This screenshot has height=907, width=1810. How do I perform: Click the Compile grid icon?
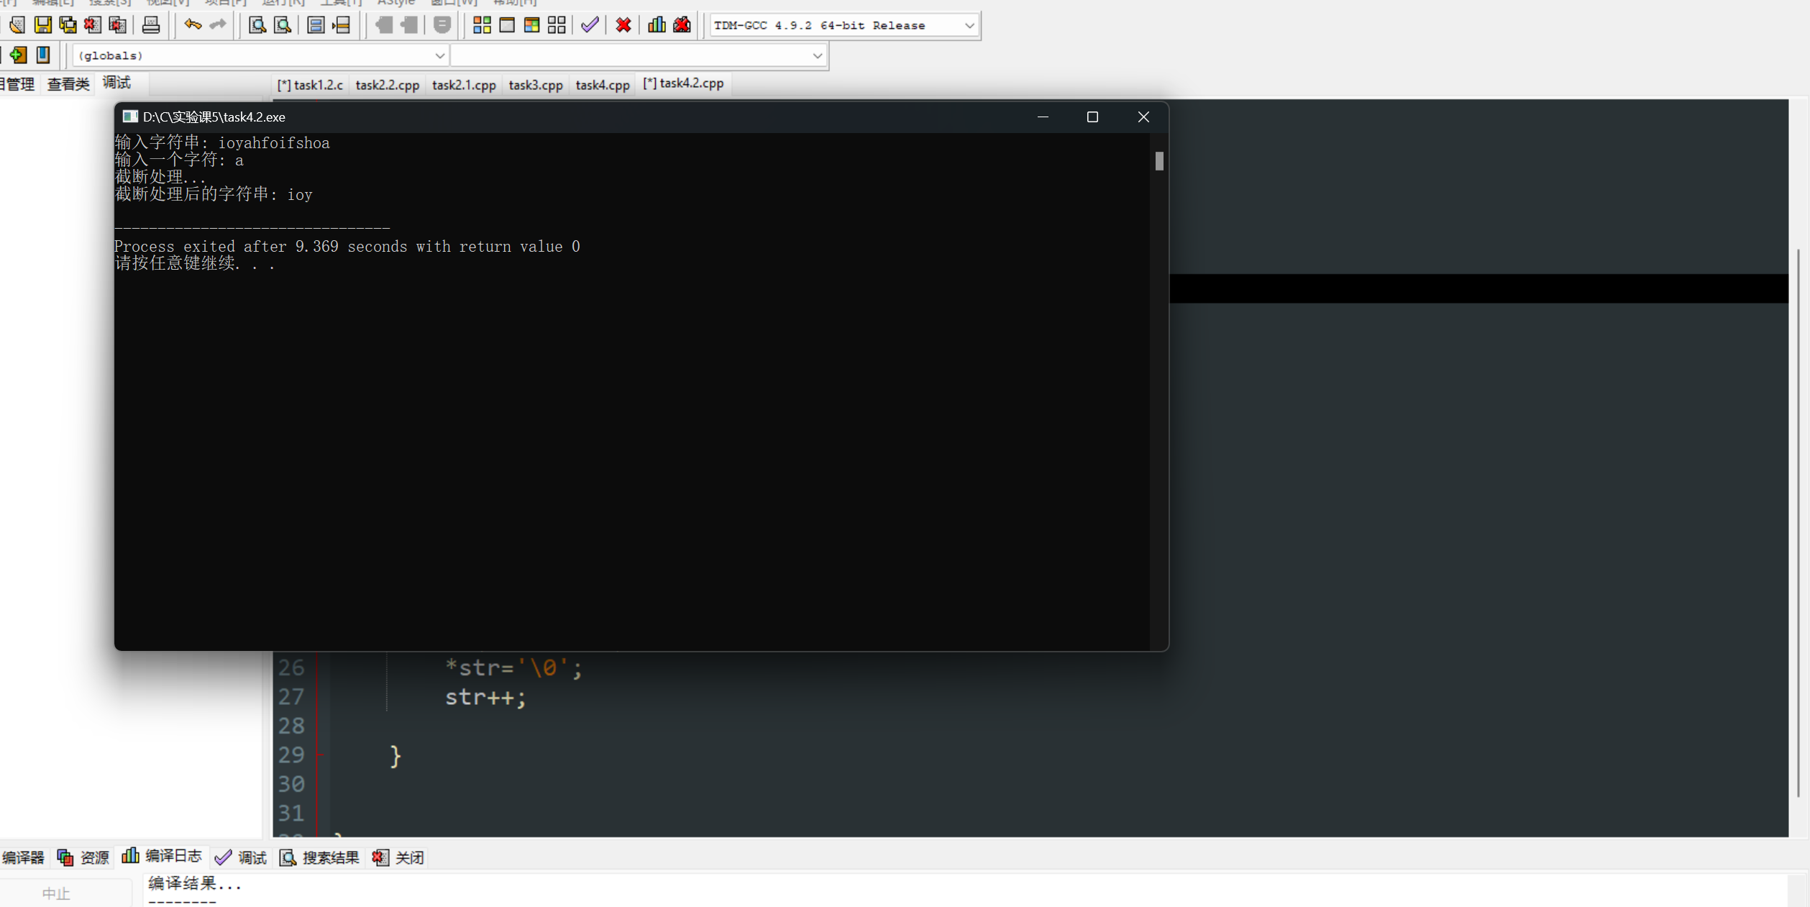[482, 25]
